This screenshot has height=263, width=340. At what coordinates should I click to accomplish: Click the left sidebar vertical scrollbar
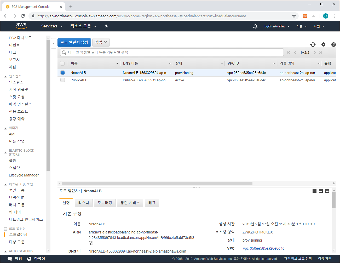(x=48, y=105)
